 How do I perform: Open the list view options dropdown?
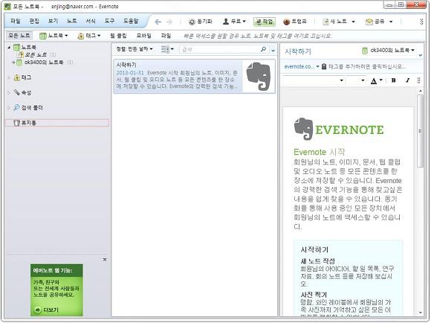point(167,49)
